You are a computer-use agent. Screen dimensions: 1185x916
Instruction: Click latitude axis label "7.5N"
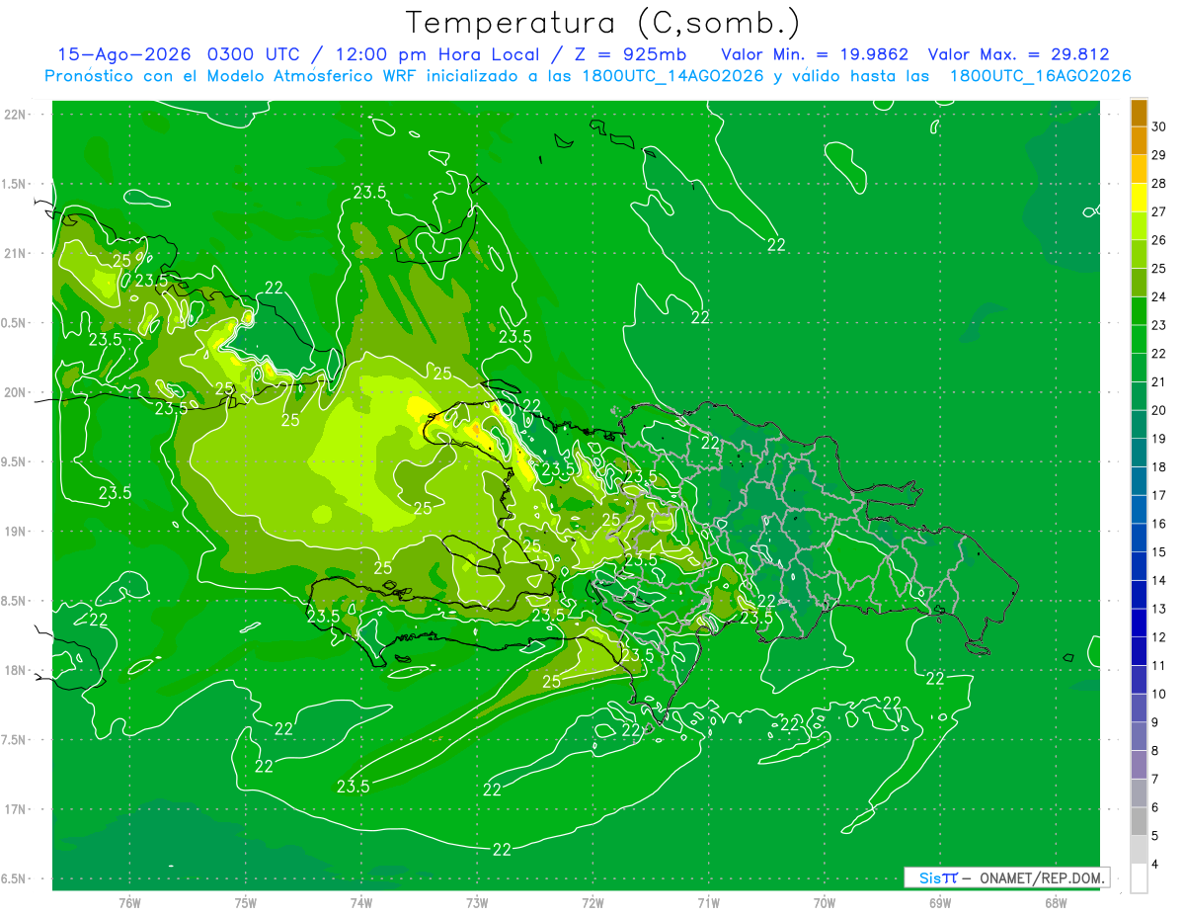(x=14, y=740)
